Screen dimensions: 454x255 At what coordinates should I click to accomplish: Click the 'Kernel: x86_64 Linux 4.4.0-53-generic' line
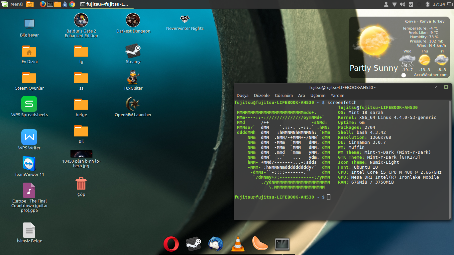click(387, 118)
